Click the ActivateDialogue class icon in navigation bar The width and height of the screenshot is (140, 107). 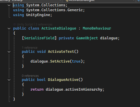(67, 1)
